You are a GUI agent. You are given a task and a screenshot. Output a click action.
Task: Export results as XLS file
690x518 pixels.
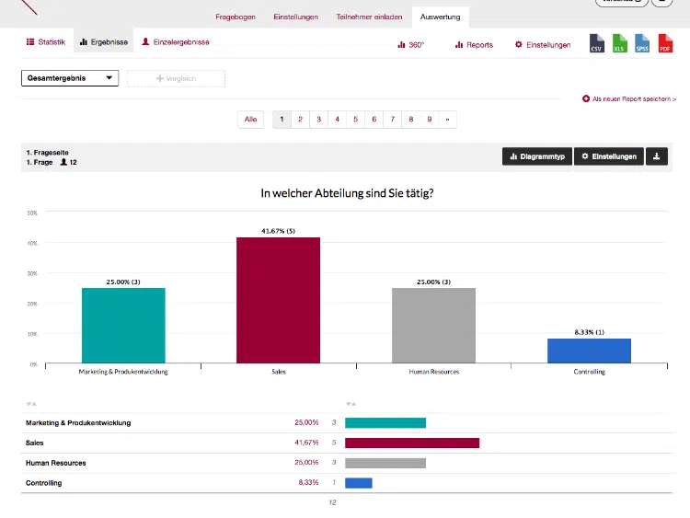[x=619, y=43]
